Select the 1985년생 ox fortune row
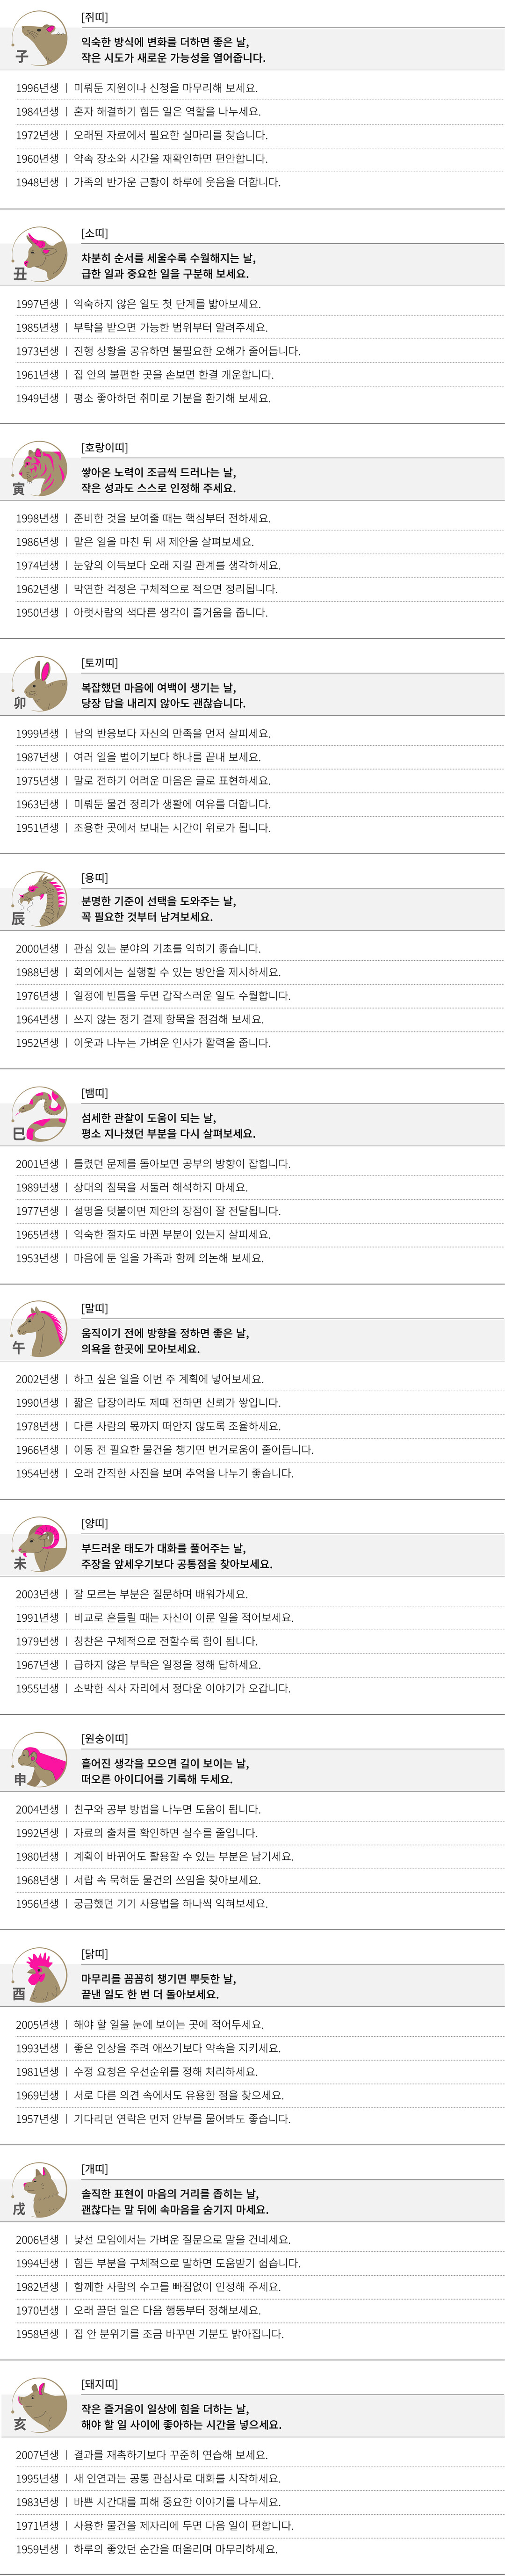This screenshot has height=2576, width=505. pyautogui.click(x=252, y=327)
